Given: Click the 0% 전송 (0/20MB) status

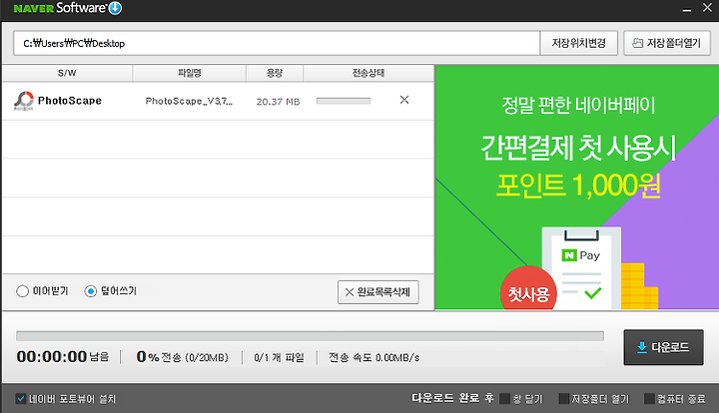Looking at the screenshot, I should pyautogui.click(x=182, y=357).
